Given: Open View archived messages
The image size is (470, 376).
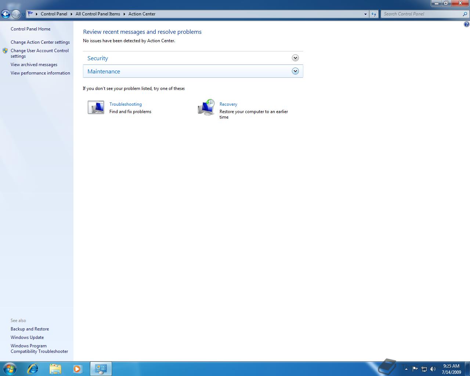Looking at the screenshot, I should coord(34,65).
